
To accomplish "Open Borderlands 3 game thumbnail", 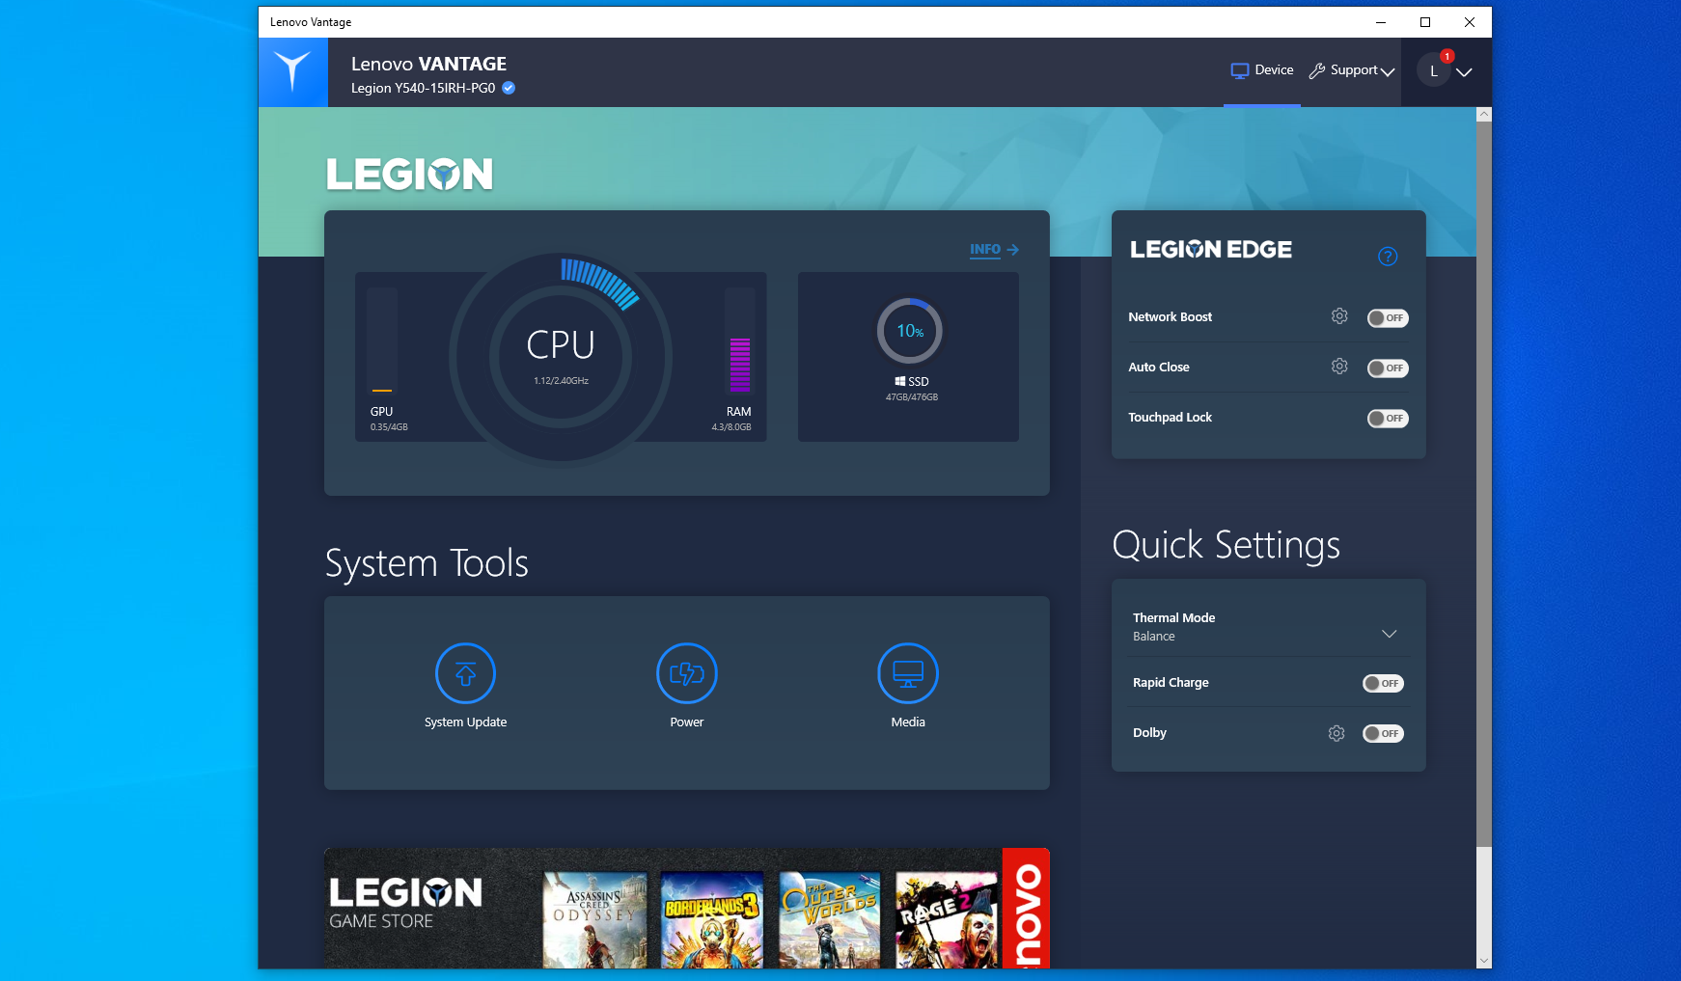I will click(712, 920).
